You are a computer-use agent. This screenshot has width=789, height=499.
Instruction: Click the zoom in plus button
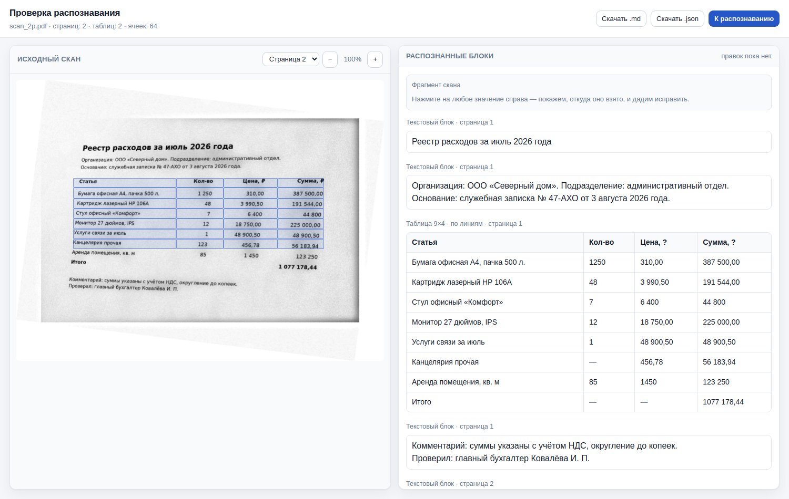(x=375, y=59)
